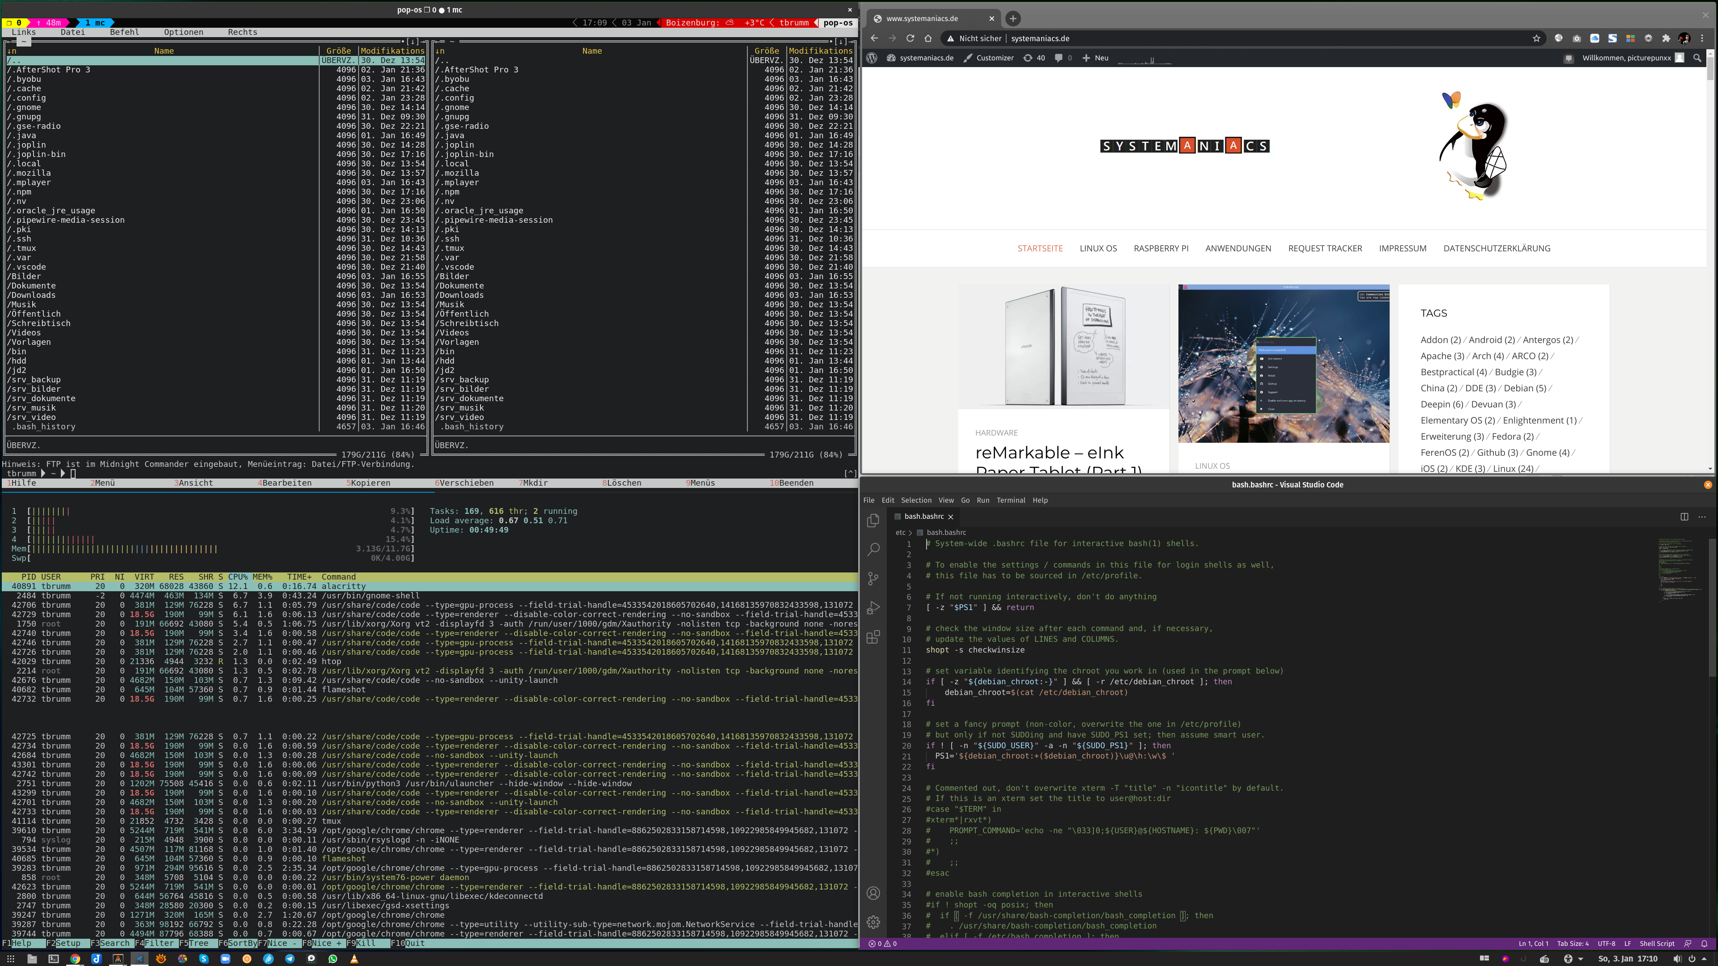Bookmark page with the star icon

coord(1537,38)
